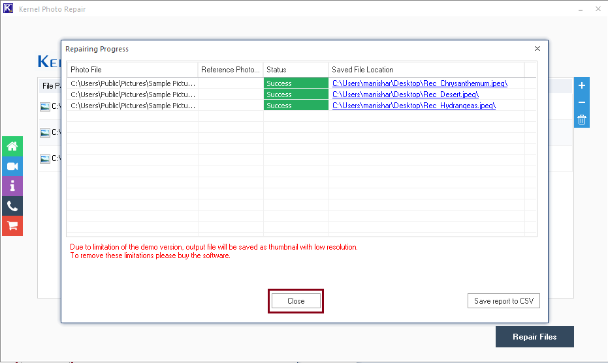Screen dimensions: 608x363
Task: Minimize the Kernel Photo Repair window
Action: point(581,9)
